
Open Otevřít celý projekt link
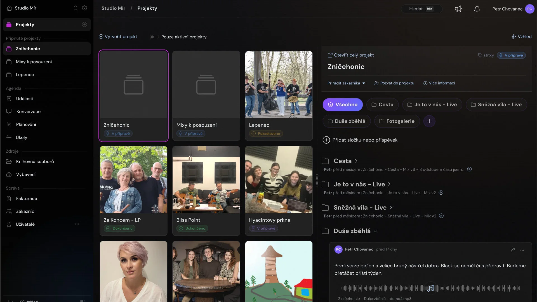click(351, 55)
